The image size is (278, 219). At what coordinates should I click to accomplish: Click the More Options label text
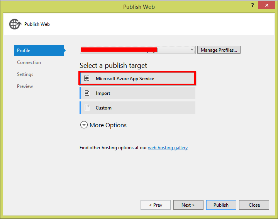click(108, 125)
